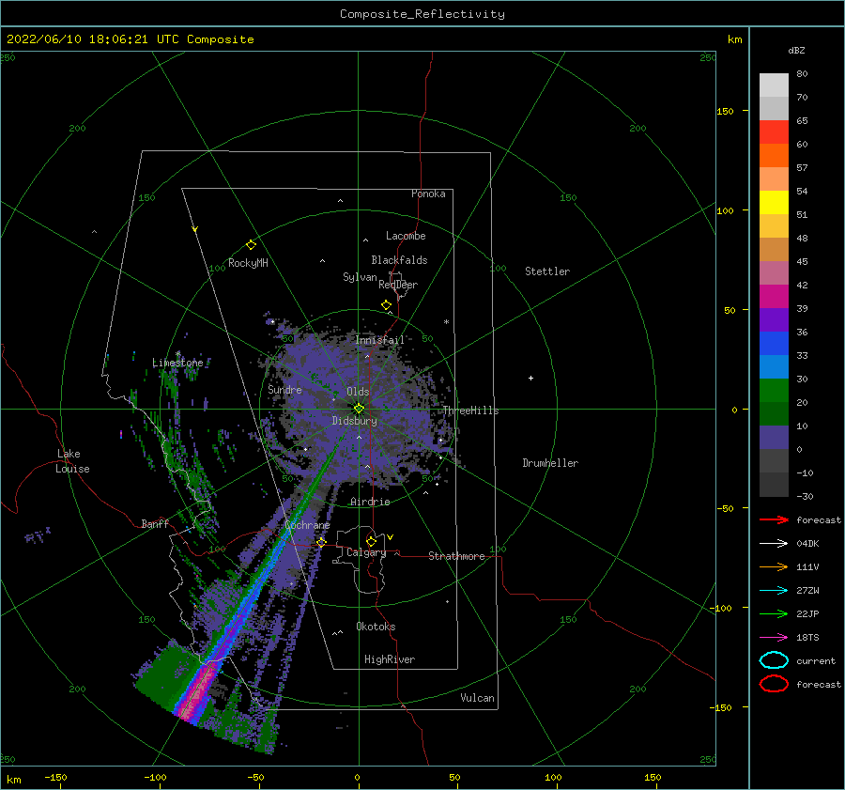Pick the bright green 20-30 dBZ swatch

(774, 390)
